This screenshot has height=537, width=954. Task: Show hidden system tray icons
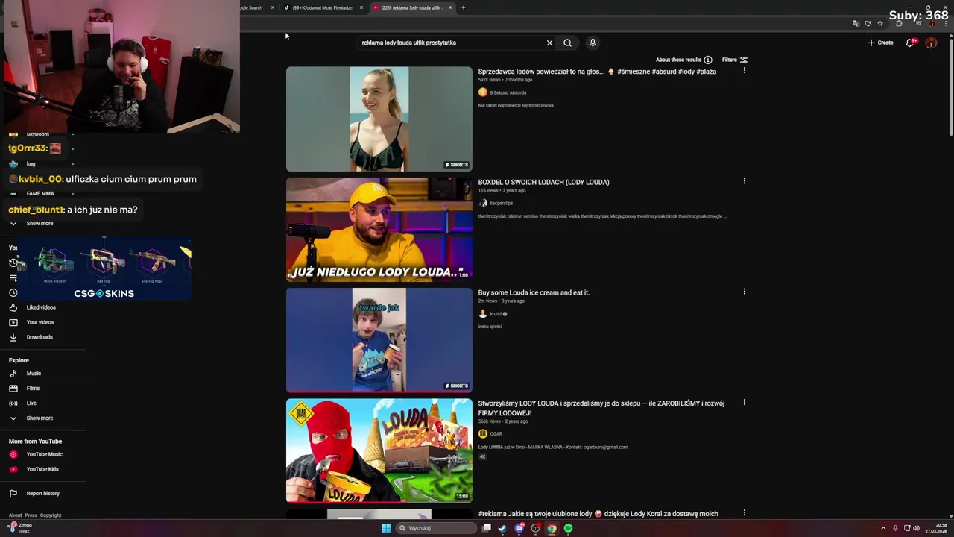point(883,528)
